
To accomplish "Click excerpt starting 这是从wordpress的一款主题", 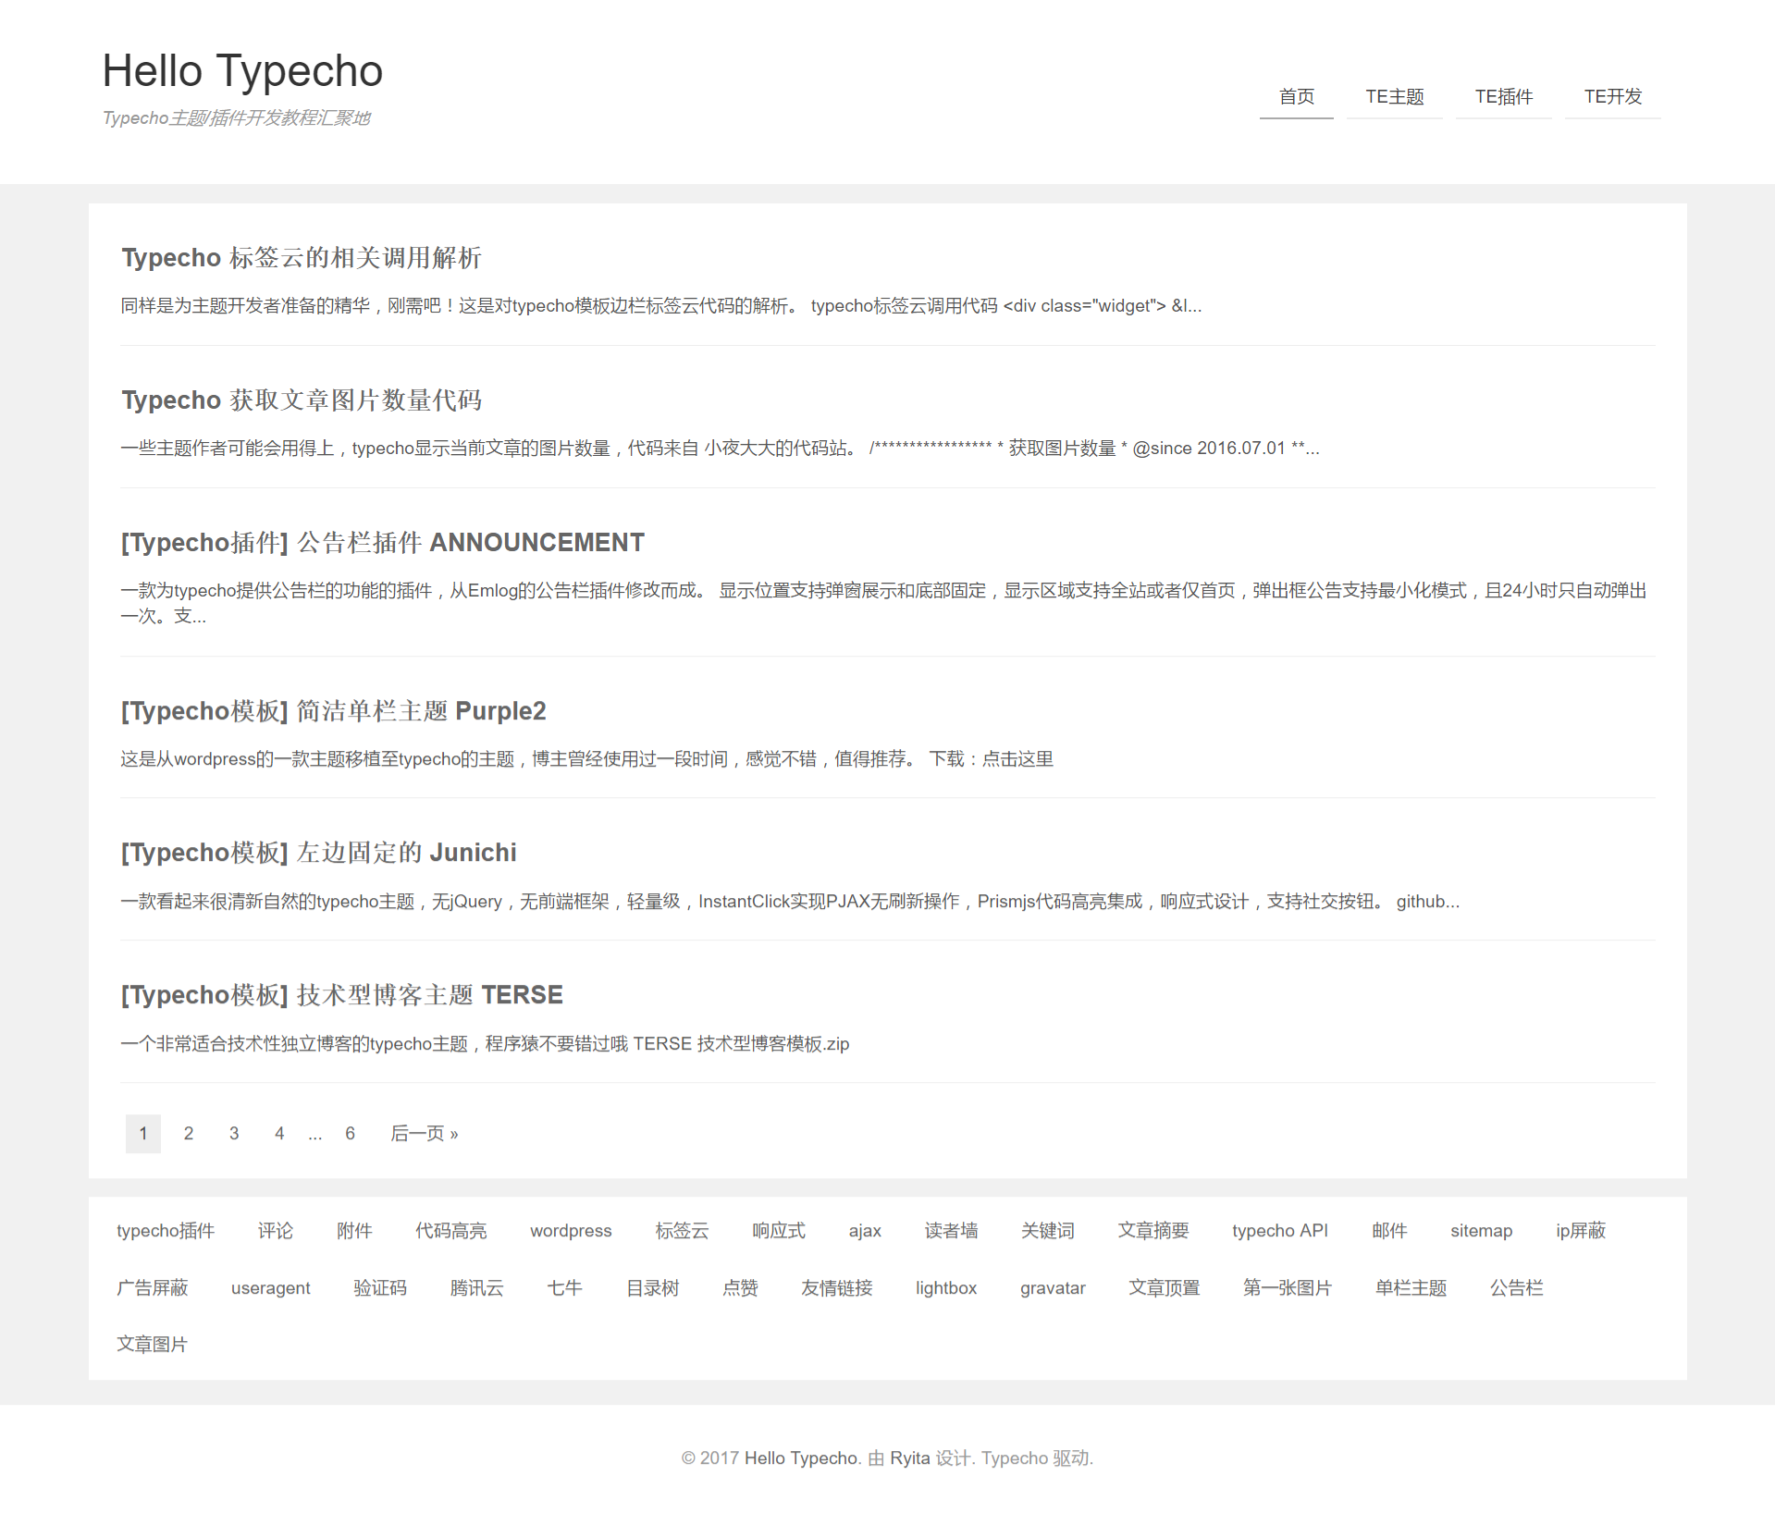I will point(587,759).
